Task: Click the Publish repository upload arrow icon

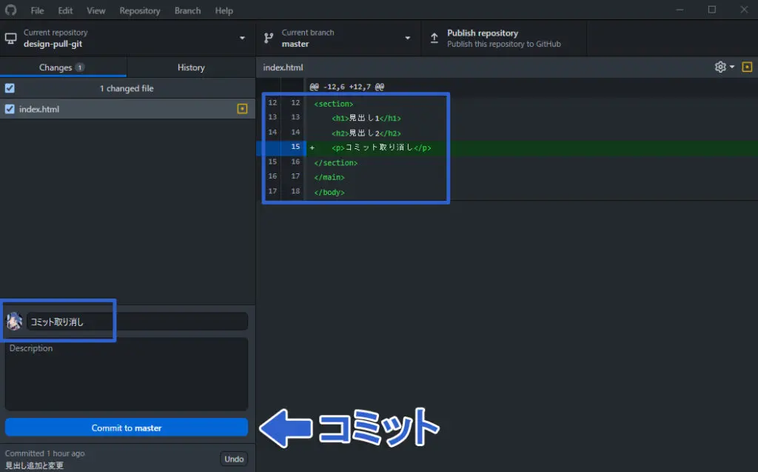Action: pos(434,38)
